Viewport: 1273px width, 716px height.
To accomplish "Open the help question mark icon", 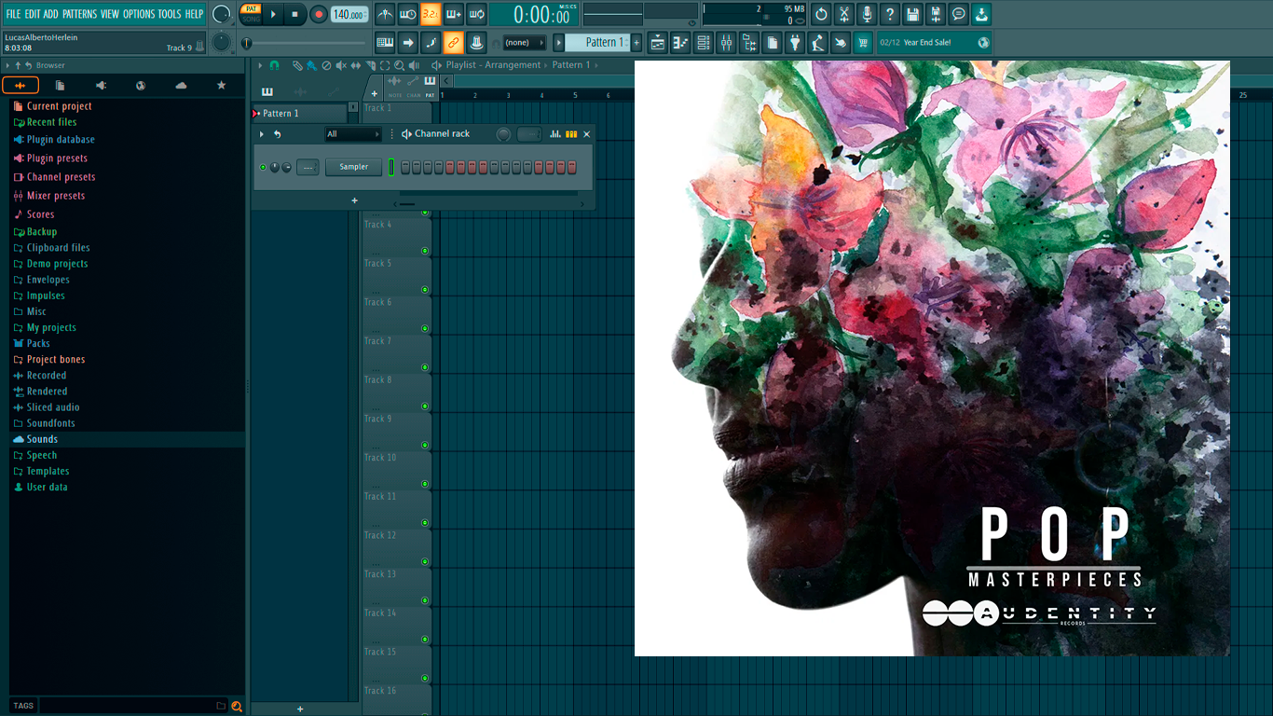I will tap(890, 14).
